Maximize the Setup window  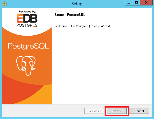[137, 3]
